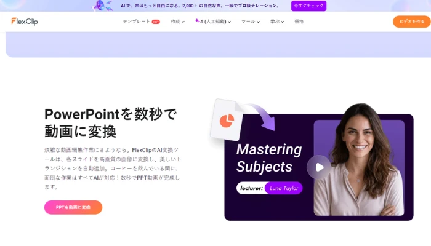Click the AI voice banner text at top
Viewport: 431px width, 246px height.
coord(200,6)
